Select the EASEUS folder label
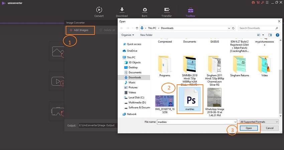 point(215,42)
